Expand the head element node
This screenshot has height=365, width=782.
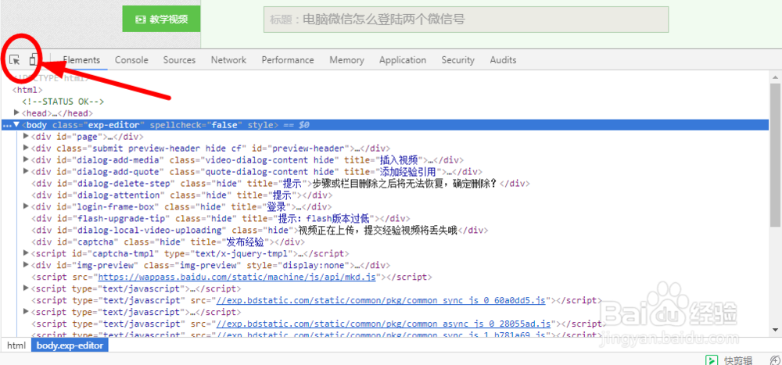[x=17, y=113]
